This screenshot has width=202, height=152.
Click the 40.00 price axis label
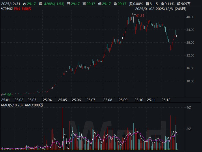point(190,17)
